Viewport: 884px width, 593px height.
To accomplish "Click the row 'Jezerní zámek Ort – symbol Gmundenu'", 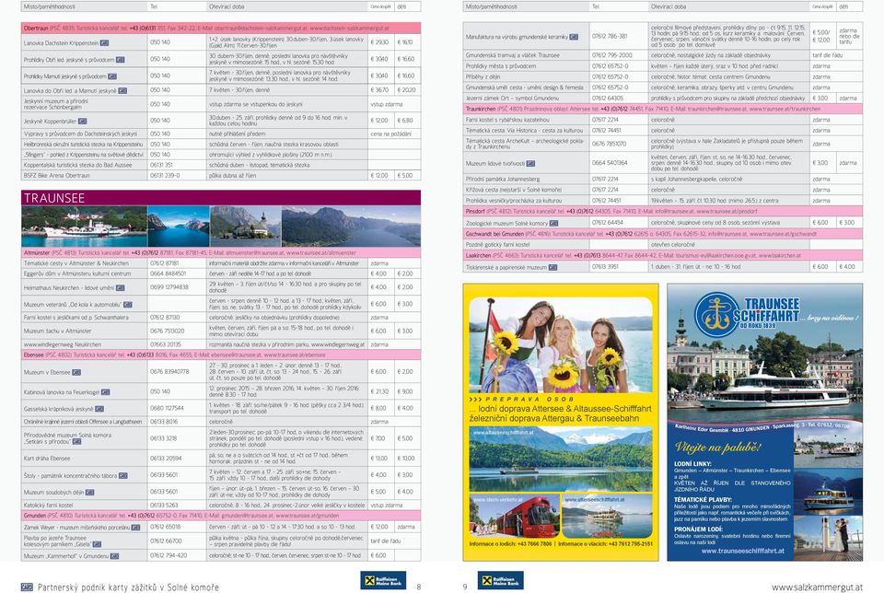I will point(662,99).
